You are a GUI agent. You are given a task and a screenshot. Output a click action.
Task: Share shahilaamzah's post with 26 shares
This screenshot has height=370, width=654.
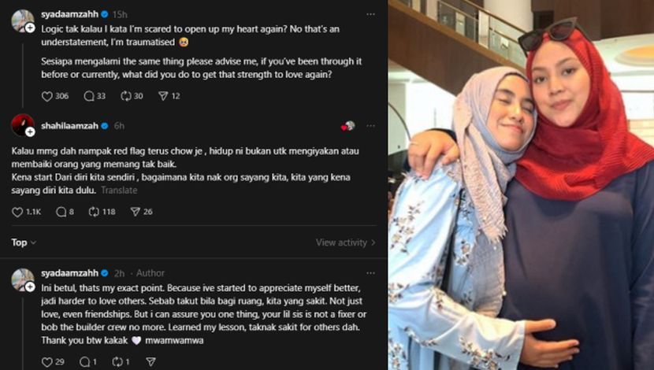point(136,212)
